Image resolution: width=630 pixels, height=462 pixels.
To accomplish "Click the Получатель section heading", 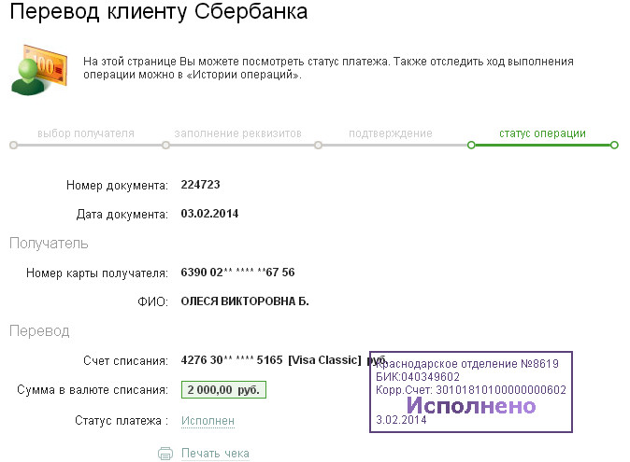I will point(49,243).
